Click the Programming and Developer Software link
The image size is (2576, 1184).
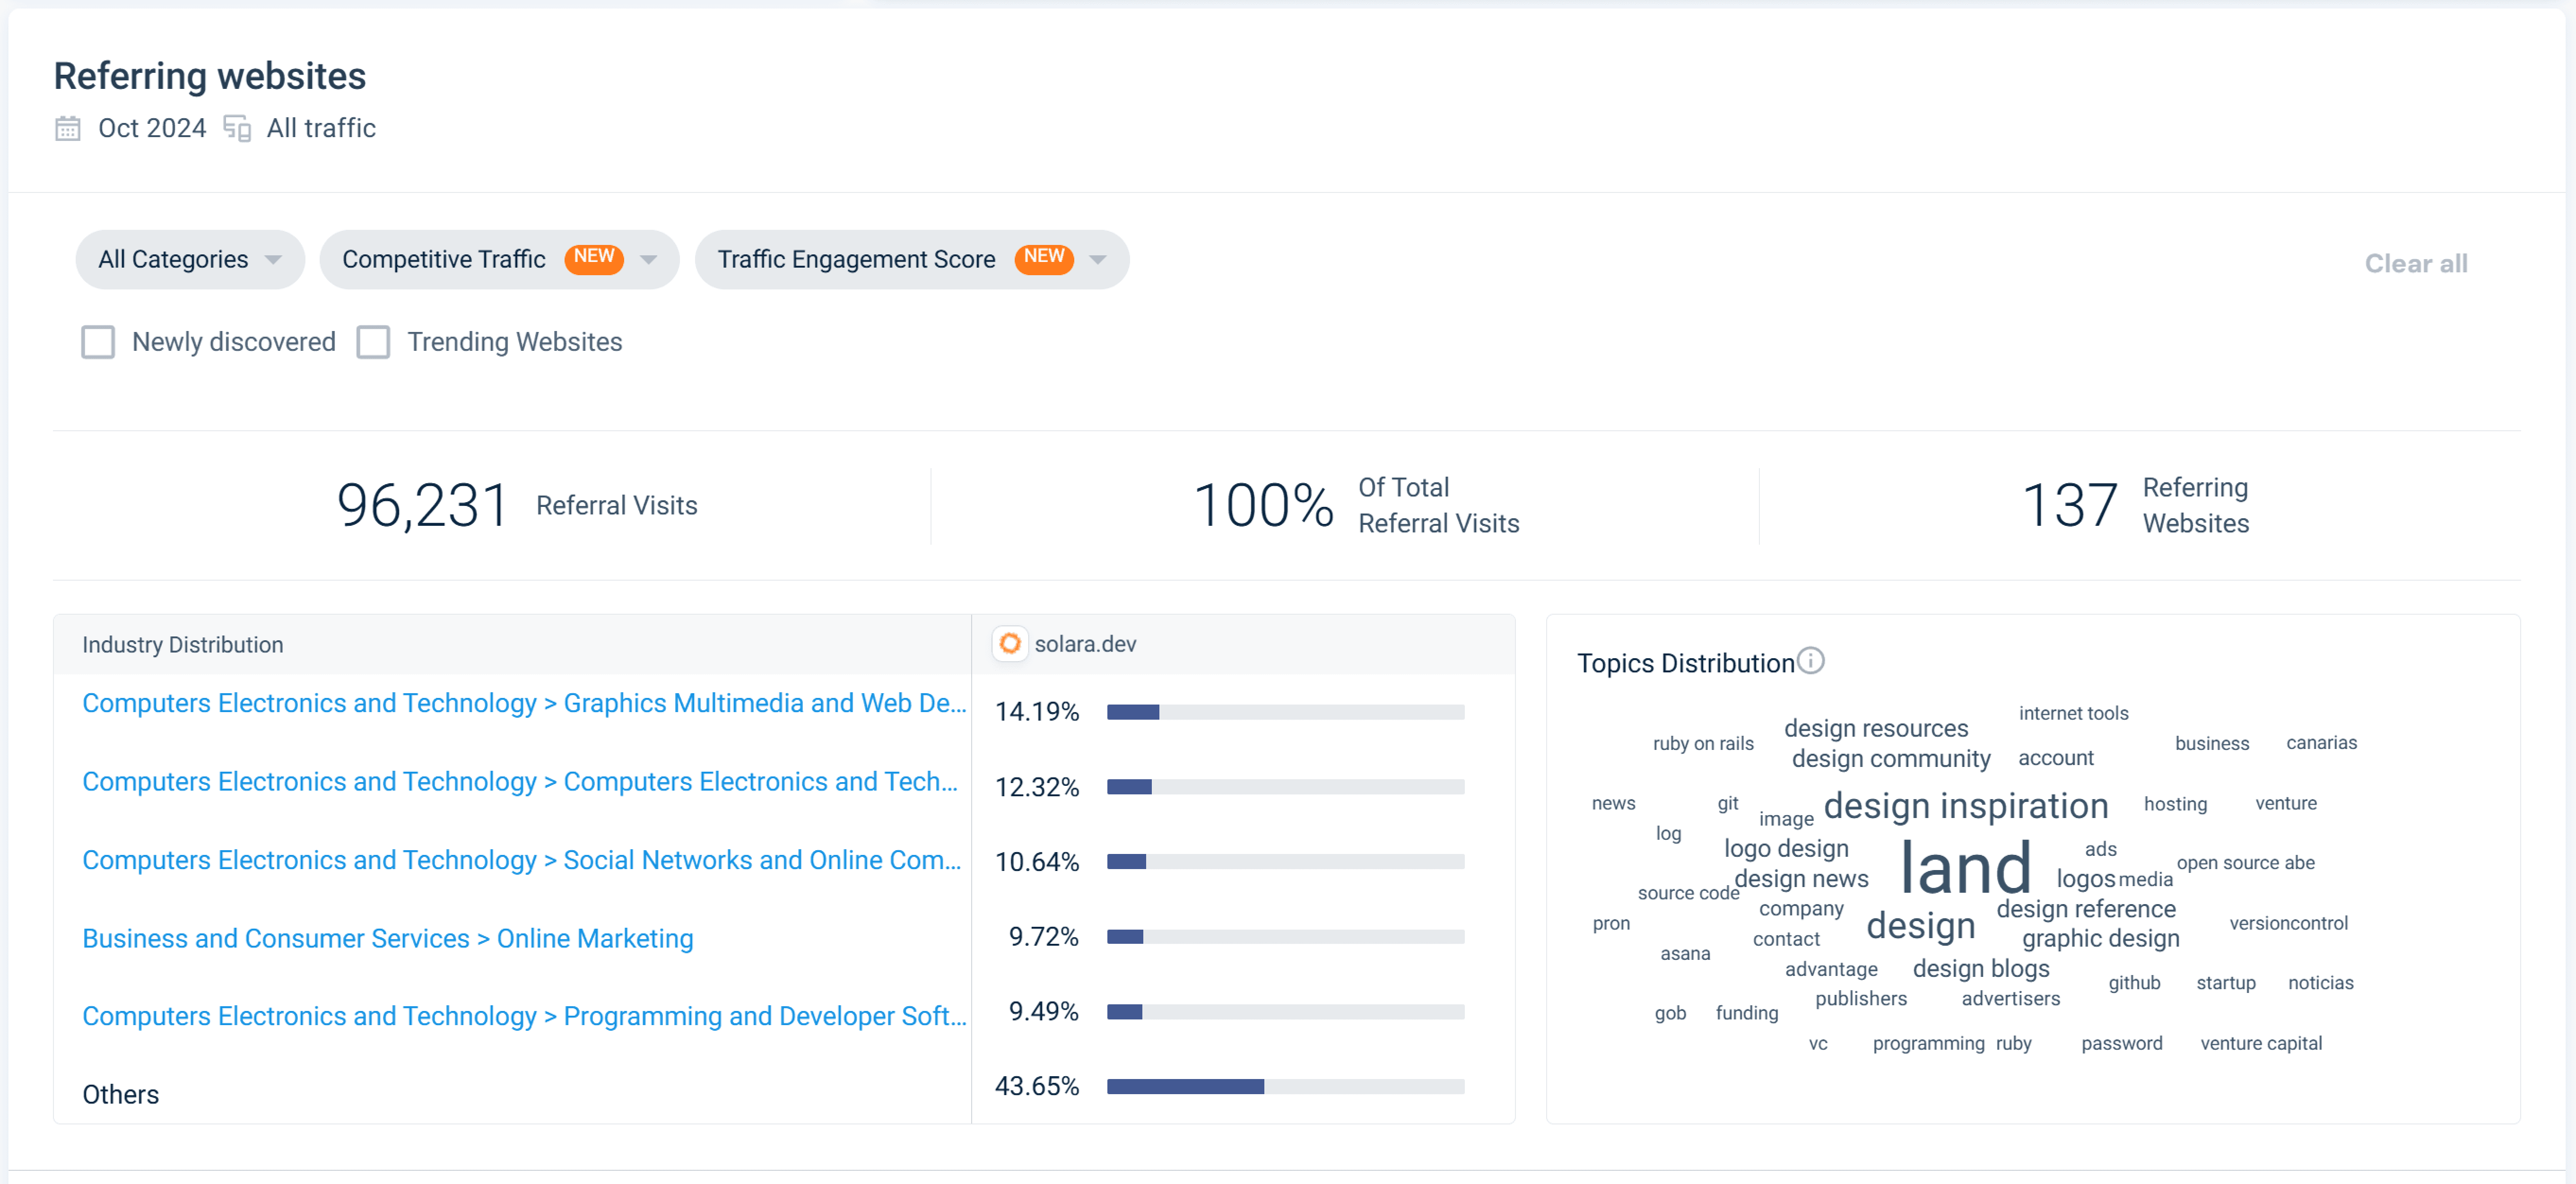pos(524,1016)
